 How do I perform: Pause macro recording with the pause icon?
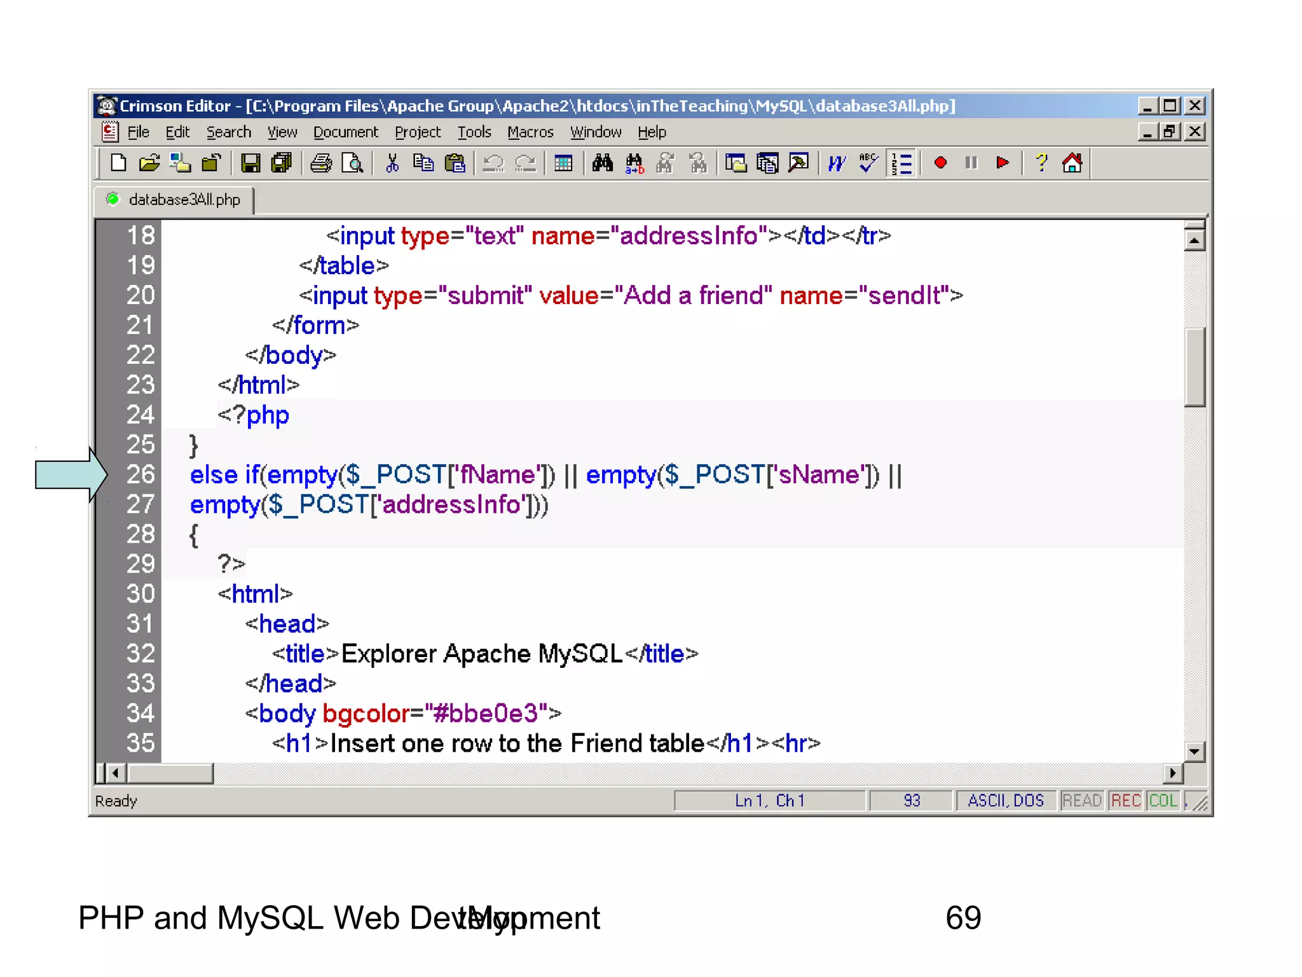pyautogui.click(x=971, y=163)
